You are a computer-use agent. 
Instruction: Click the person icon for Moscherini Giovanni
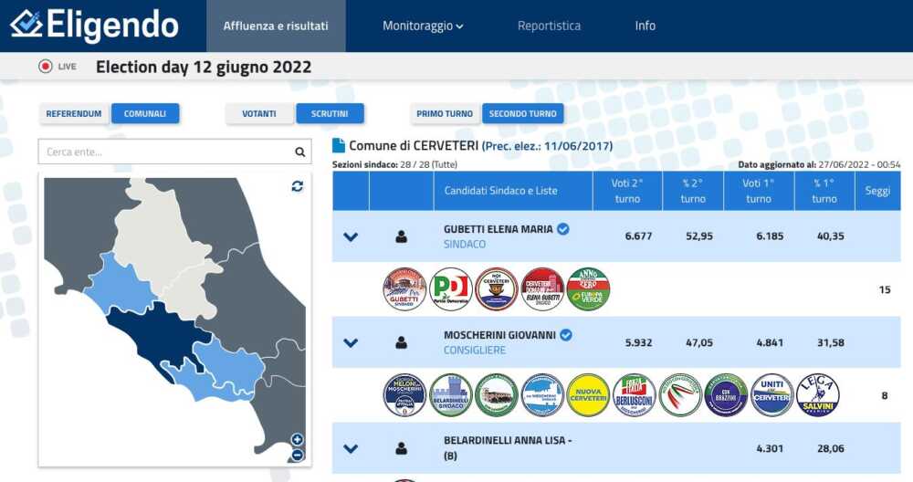[x=401, y=343]
